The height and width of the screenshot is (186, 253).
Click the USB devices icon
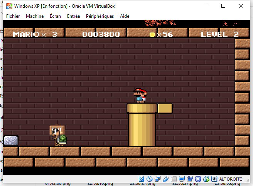(x=166, y=179)
